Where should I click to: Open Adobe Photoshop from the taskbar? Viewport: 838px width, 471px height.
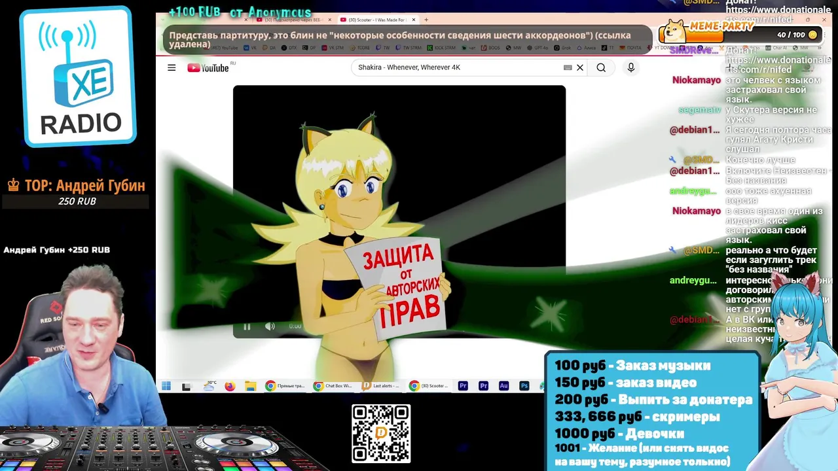[x=524, y=386]
